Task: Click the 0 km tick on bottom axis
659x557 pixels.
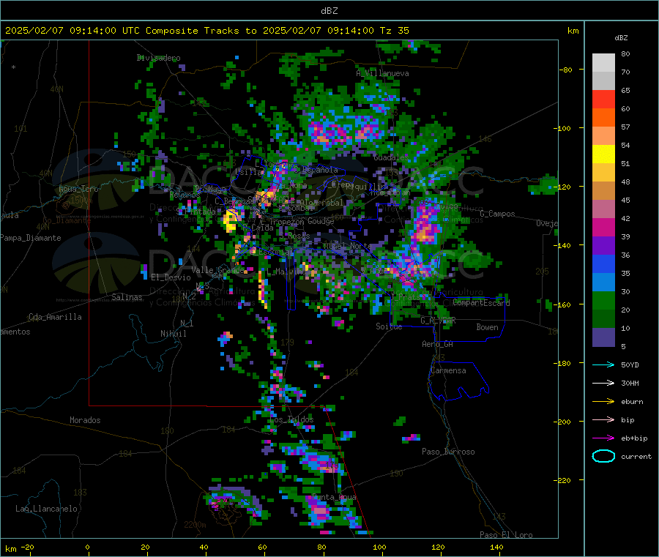Action: click(x=87, y=547)
